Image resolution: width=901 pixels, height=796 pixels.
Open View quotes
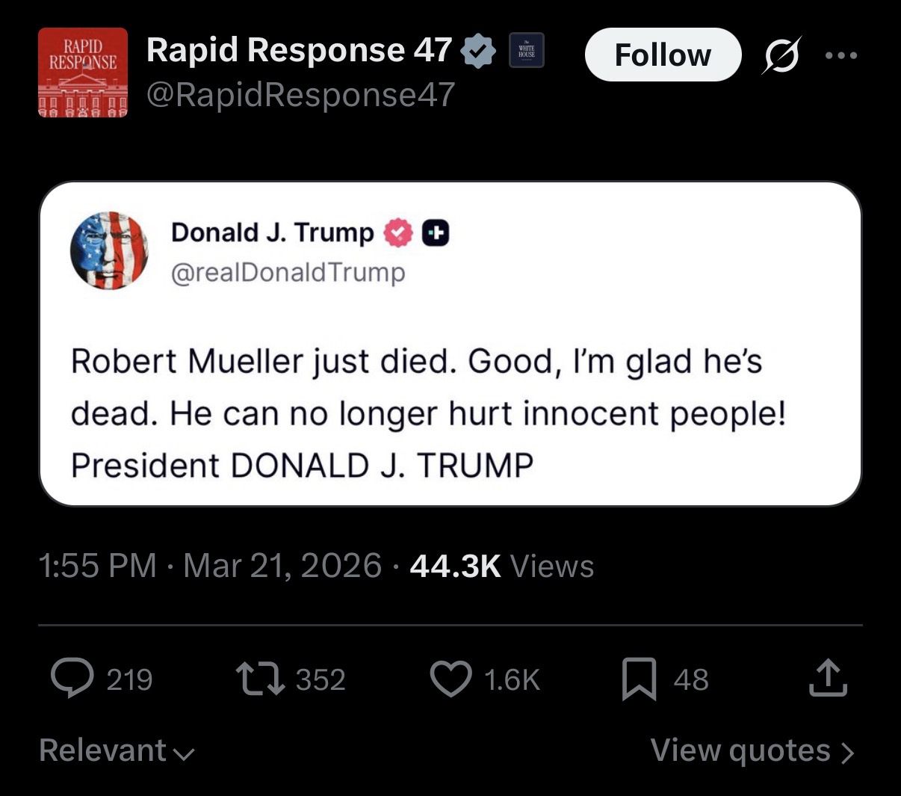point(751,750)
